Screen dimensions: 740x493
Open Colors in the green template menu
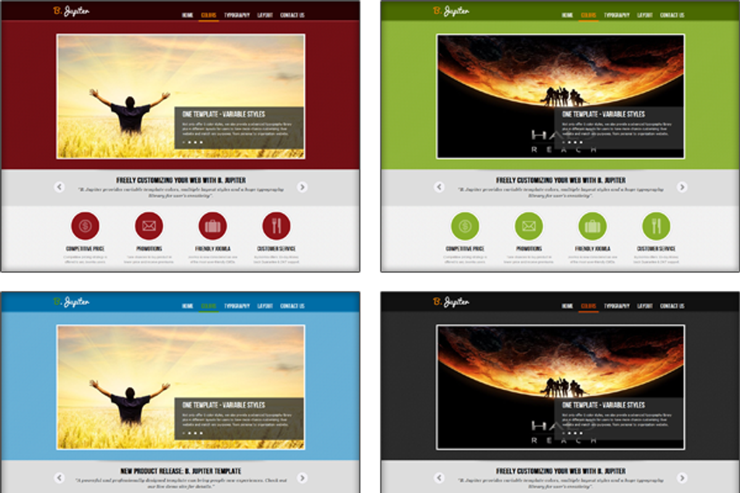tap(588, 15)
